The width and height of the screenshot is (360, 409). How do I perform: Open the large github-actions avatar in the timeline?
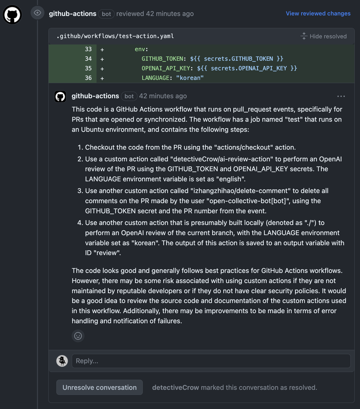pos(12,15)
